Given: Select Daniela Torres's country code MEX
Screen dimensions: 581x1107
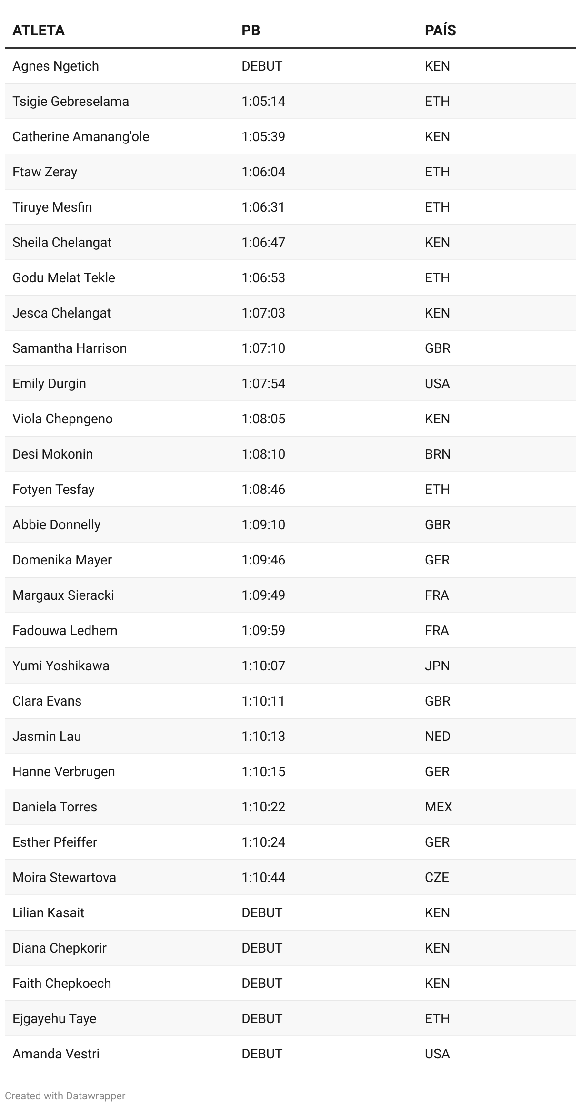Looking at the screenshot, I should pyautogui.click(x=438, y=807).
